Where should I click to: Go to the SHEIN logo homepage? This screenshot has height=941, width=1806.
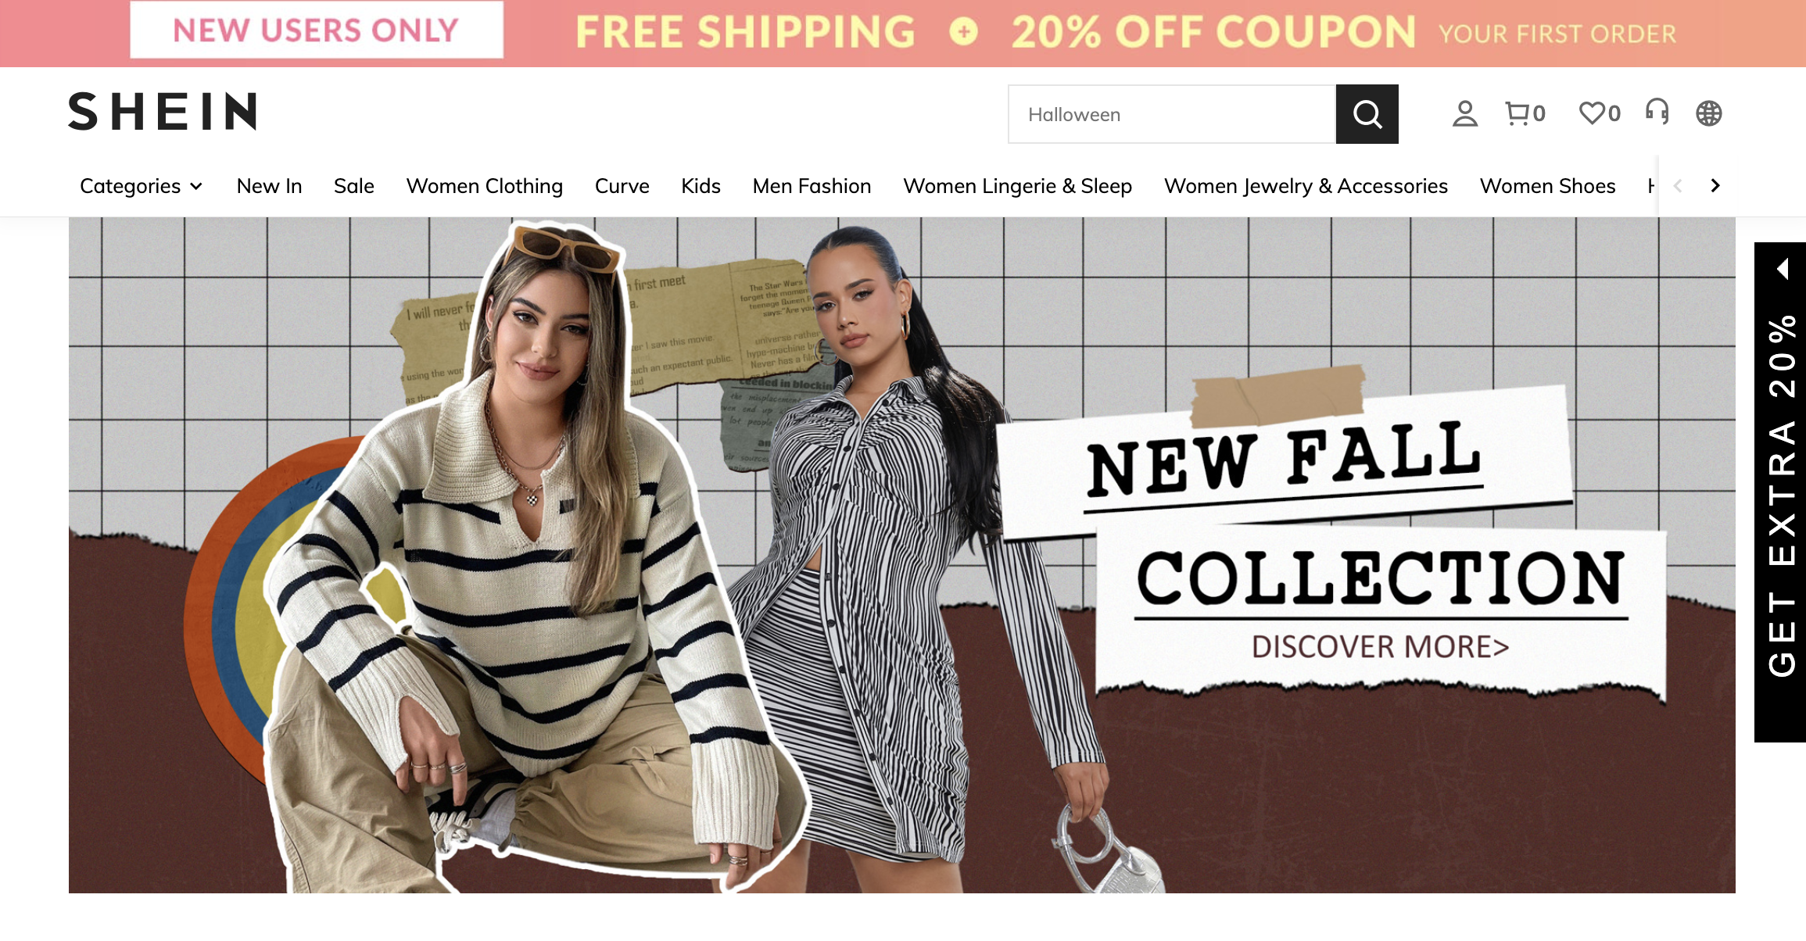[x=163, y=111]
